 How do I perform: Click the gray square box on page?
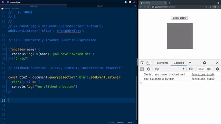(180, 36)
